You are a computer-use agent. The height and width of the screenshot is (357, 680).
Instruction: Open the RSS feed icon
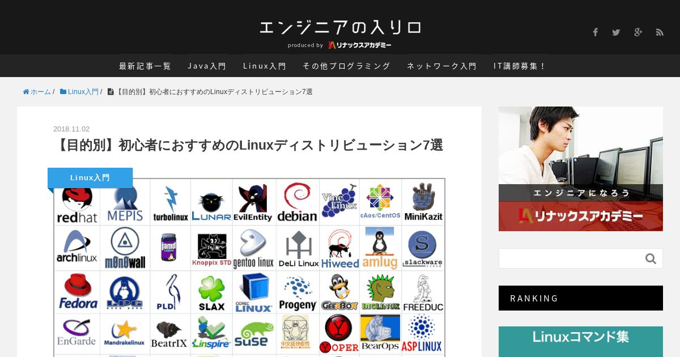[x=660, y=32]
